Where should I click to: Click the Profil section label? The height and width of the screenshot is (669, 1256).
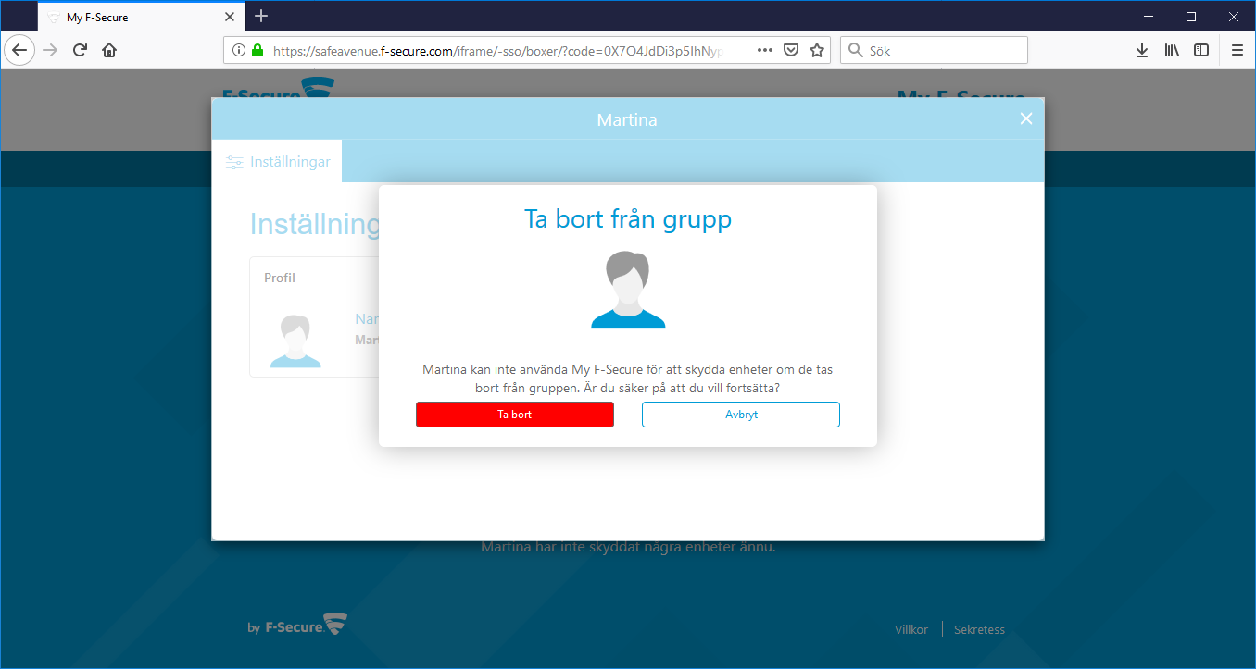(x=280, y=278)
